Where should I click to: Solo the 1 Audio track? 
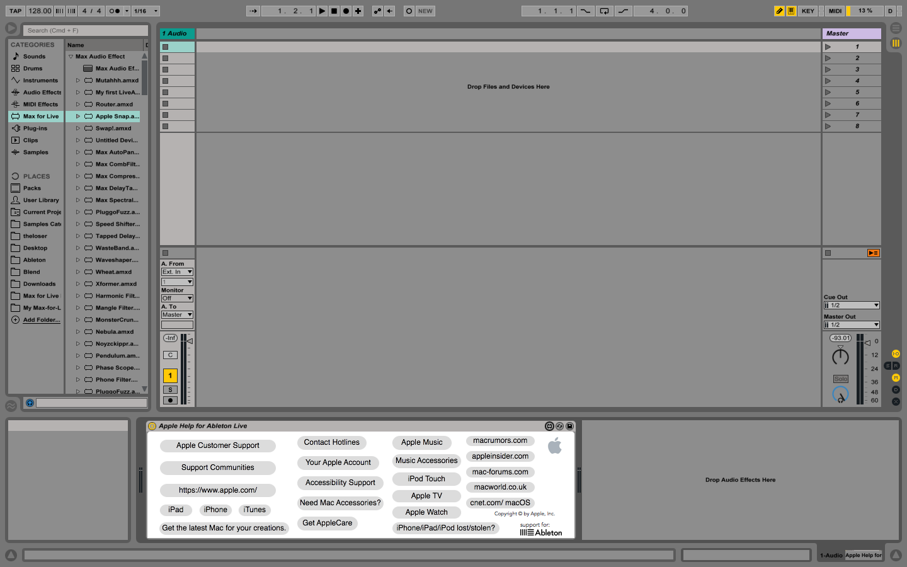pyautogui.click(x=170, y=390)
